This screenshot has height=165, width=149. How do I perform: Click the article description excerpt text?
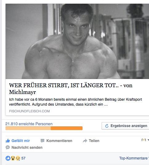click(x=75, y=102)
